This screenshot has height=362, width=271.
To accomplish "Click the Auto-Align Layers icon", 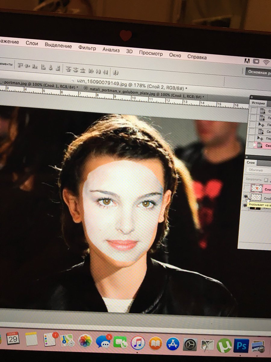I will point(116,73).
